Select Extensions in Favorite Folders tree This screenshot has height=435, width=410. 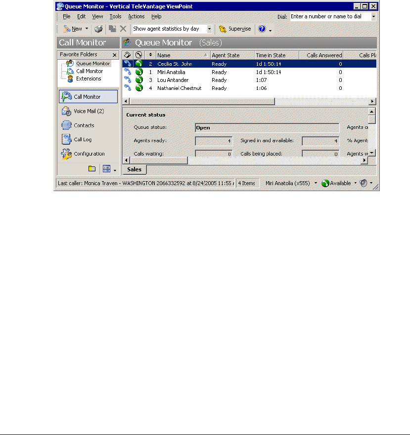tap(88, 79)
